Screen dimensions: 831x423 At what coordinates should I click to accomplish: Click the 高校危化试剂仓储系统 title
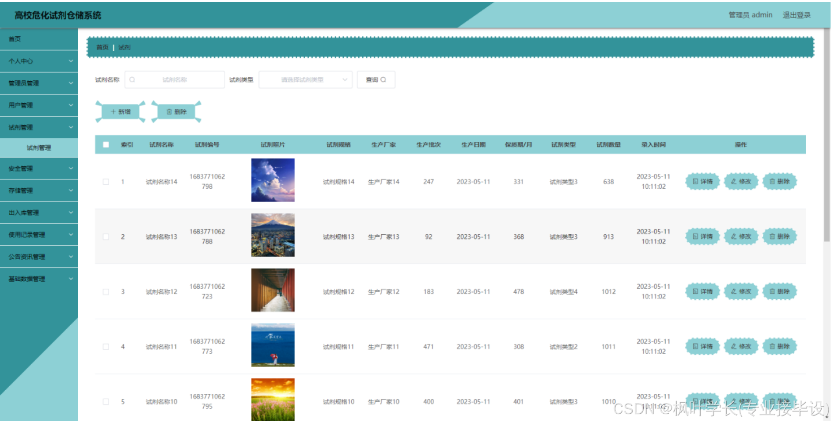pos(58,15)
